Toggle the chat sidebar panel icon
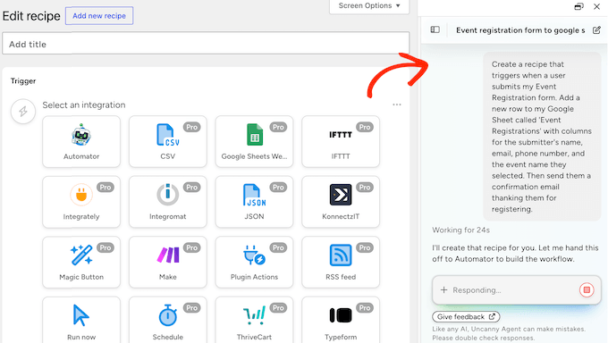608x343 pixels. click(x=435, y=29)
